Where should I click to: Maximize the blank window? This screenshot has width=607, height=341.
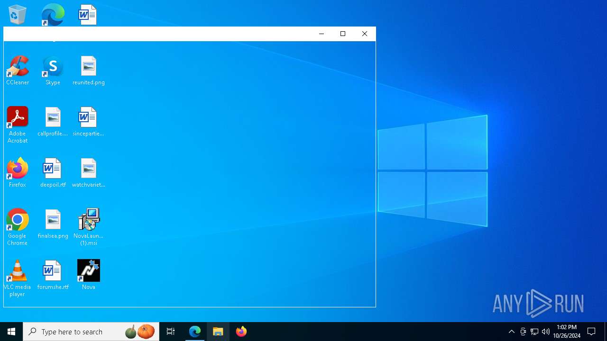tap(343, 34)
